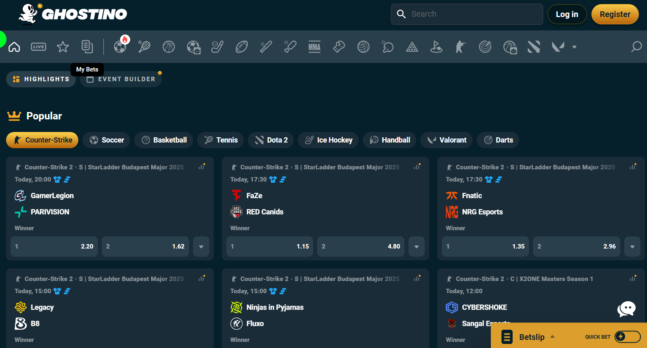Open the X2ONE Masters Season 1 league link
647x348 pixels.
pyautogui.click(x=552, y=279)
